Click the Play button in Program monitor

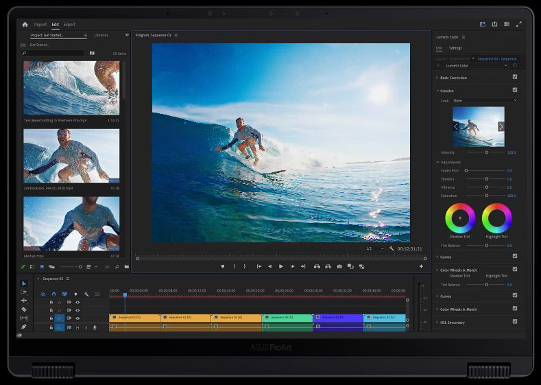click(281, 266)
